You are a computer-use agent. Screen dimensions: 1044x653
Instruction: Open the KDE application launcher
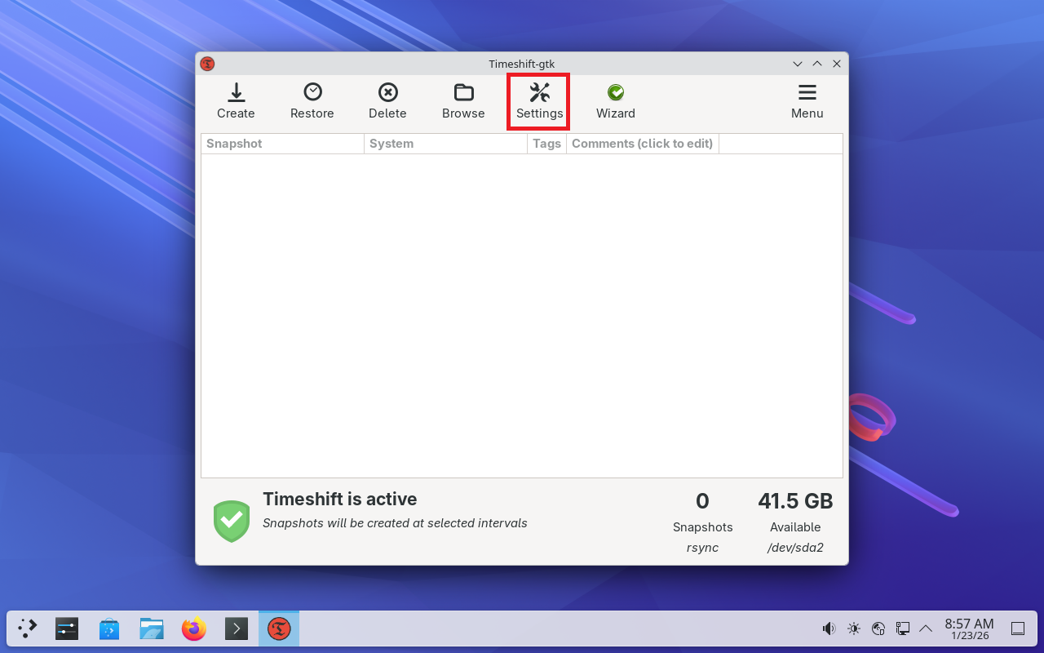[28, 629]
